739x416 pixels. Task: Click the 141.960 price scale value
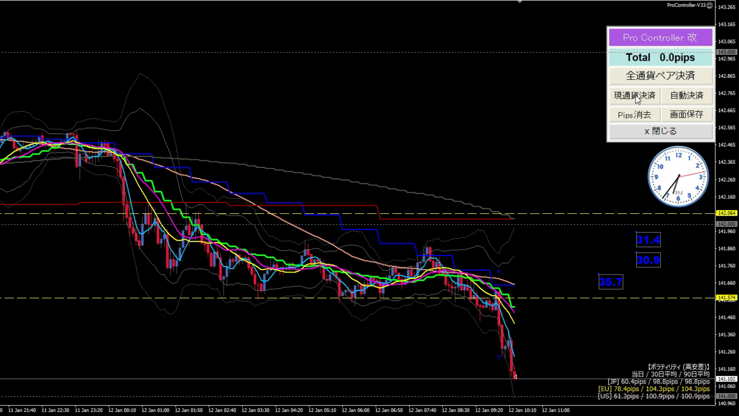727,231
